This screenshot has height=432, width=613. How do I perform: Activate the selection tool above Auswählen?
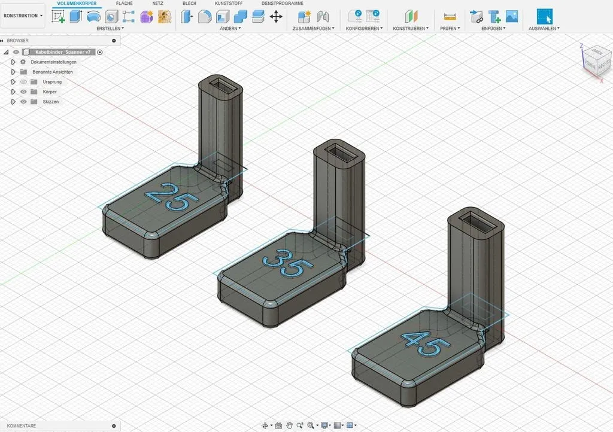pyautogui.click(x=544, y=17)
